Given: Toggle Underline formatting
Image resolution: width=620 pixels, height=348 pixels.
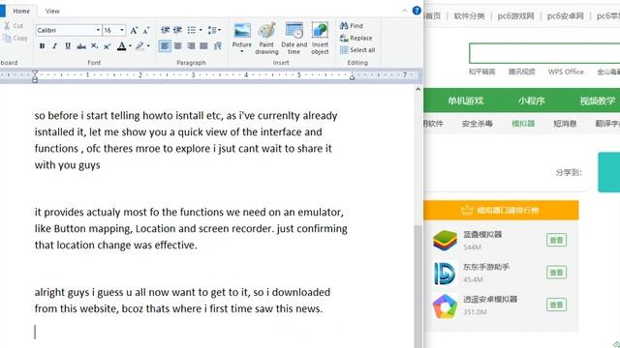Looking at the screenshot, I should (x=68, y=46).
